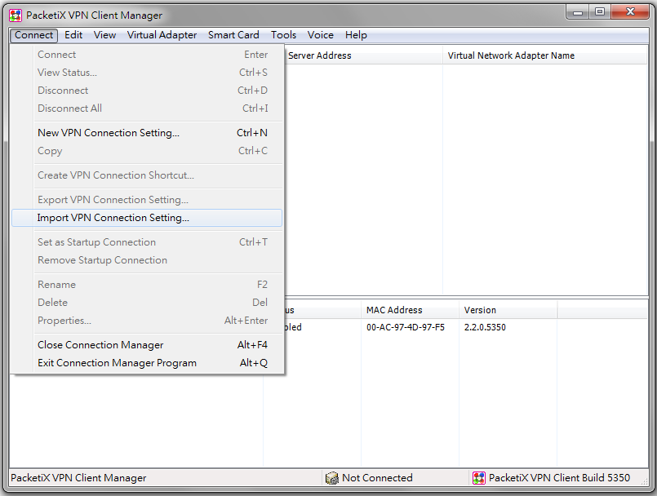Collapse the open Connect menu
The image size is (657, 496).
tap(34, 35)
